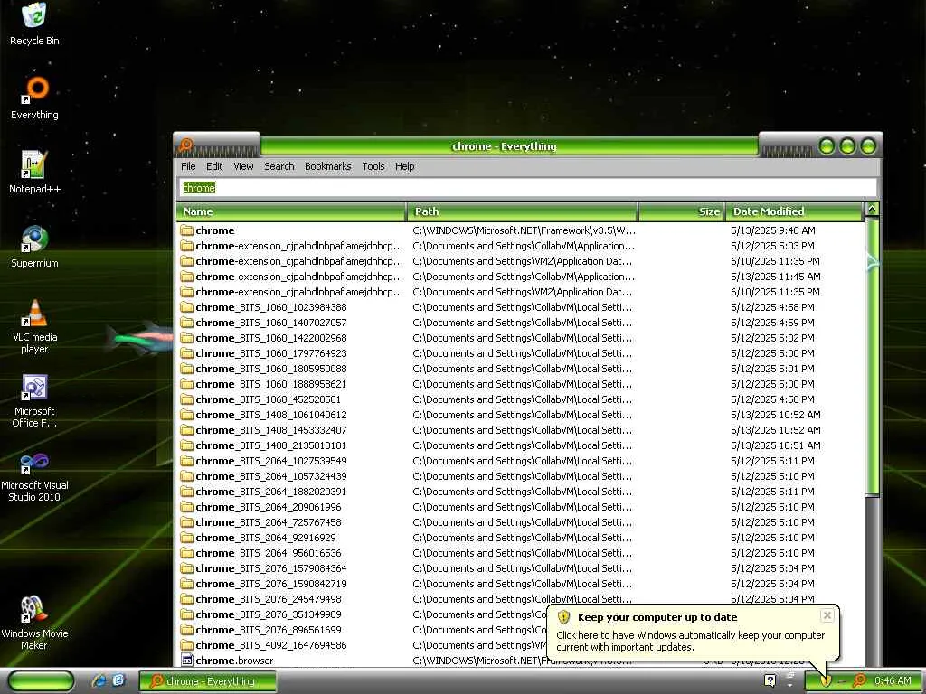The image size is (926, 694).
Task: Click the Keep your computer up to date message
Action: (x=690, y=641)
